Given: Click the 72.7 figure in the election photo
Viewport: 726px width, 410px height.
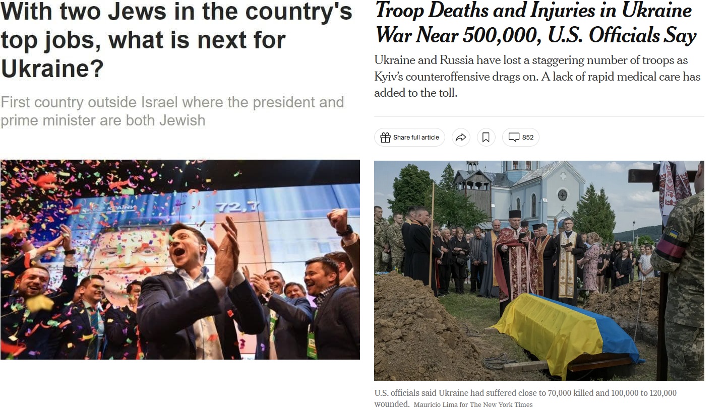Looking at the screenshot, I should tap(230, 207).
